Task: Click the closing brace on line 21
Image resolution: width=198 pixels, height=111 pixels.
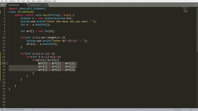Action: click(x=33, y=73)
